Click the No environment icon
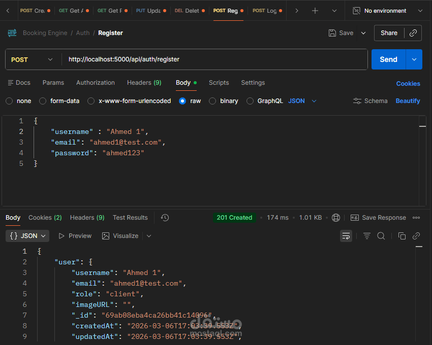432x345 pixels. coord(356,11)
